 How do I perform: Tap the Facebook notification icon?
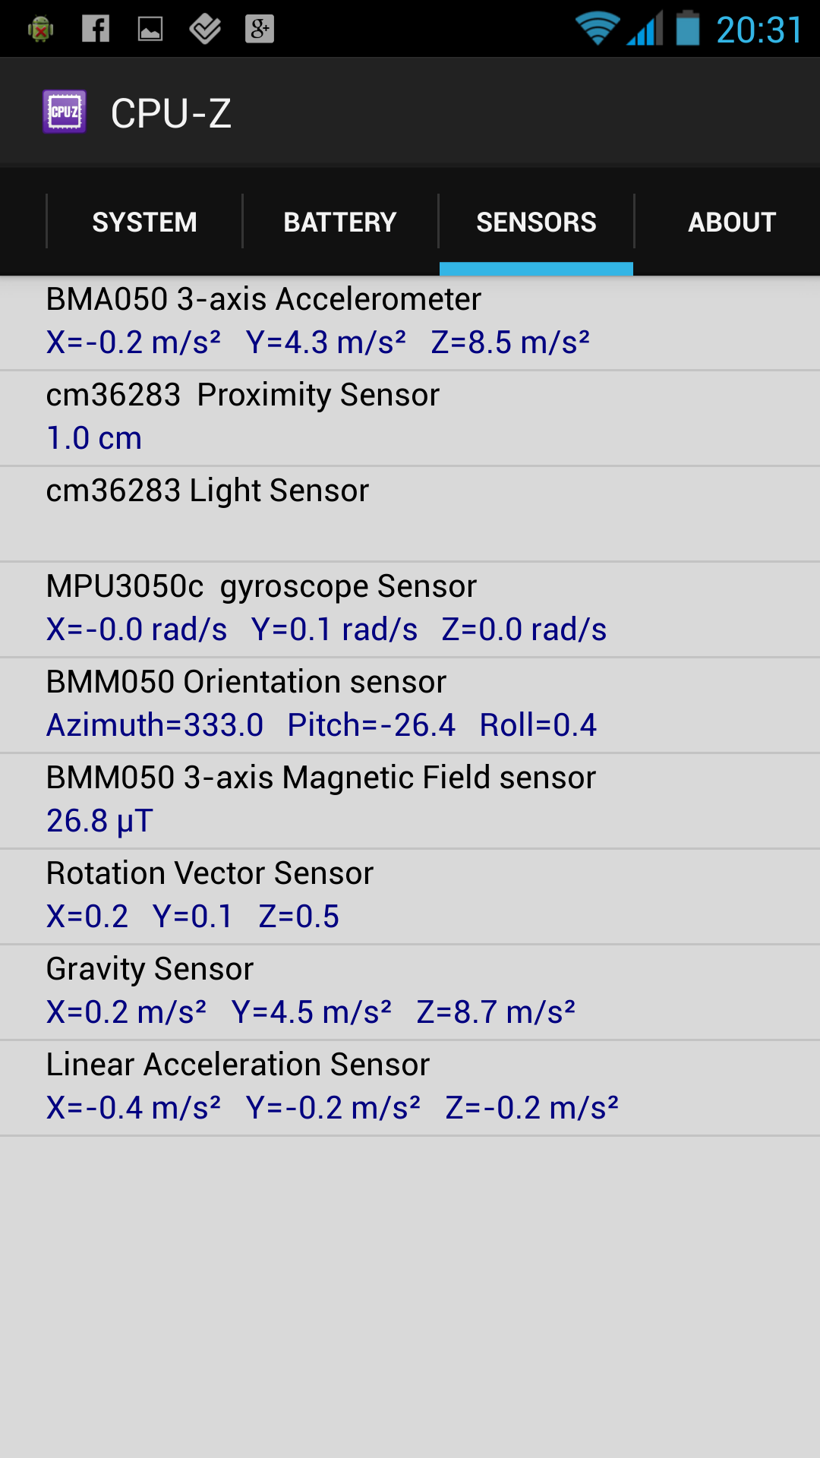[96, 29]
